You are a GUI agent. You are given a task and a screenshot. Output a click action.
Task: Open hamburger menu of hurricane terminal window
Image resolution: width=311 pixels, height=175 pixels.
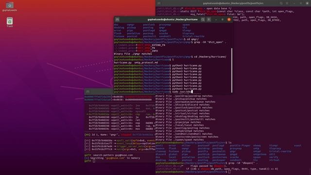208,19
